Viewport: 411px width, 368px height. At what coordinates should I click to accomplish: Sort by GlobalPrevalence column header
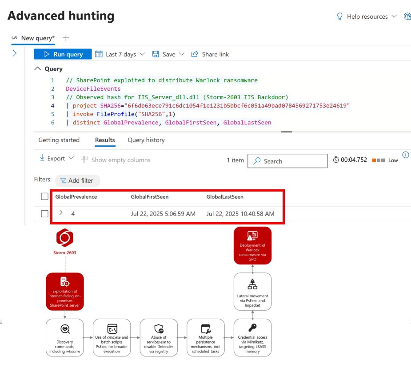click(x=76, y=196)
